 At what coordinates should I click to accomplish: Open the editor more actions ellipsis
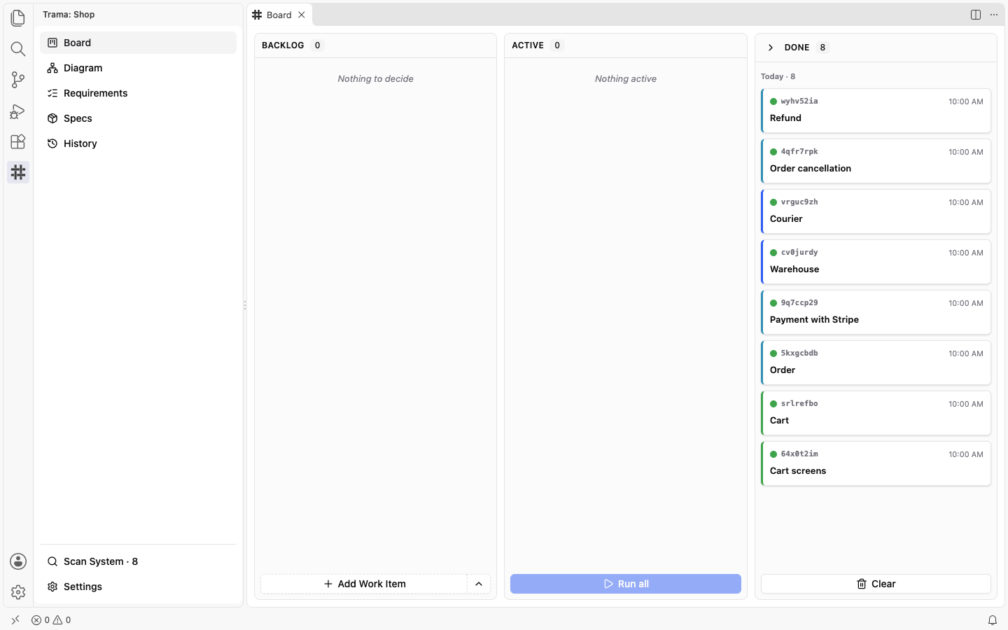tap(994, 15)
